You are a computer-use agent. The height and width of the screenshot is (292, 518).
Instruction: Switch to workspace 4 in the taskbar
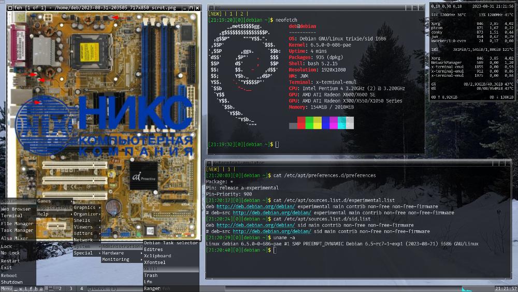coord(82,289)
